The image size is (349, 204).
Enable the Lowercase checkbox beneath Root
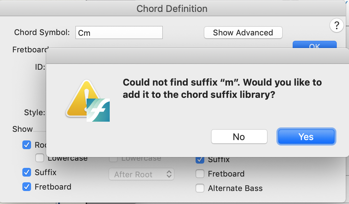click(x=40, y=158)
